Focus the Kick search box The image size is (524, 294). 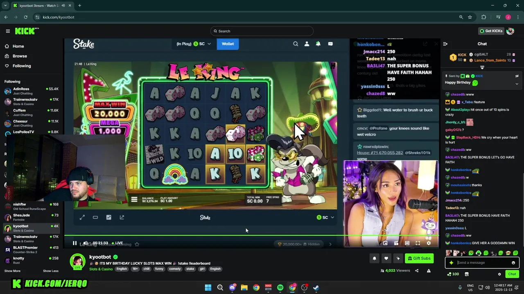tap(262, 31)
